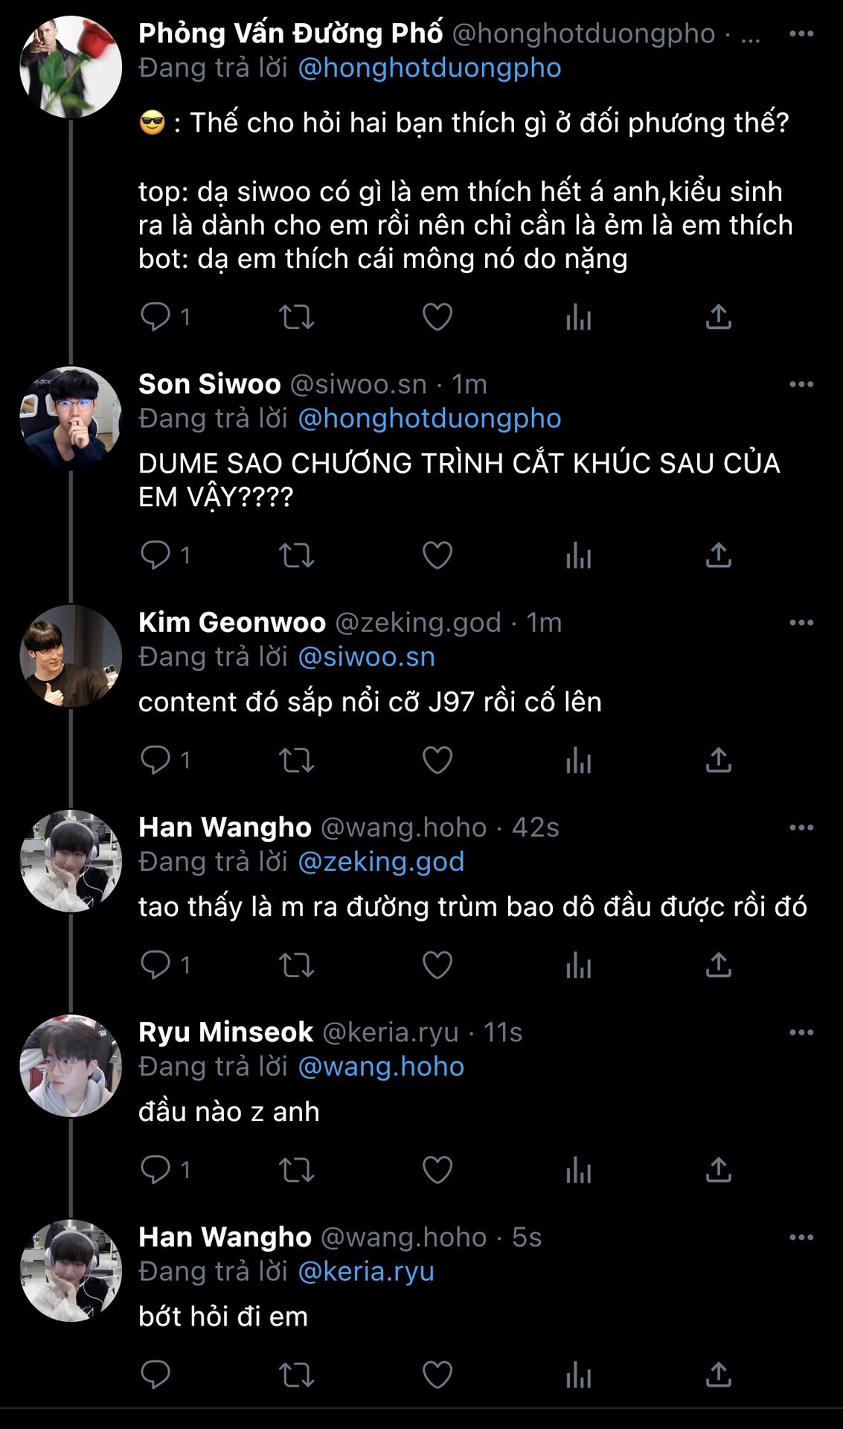View analytics of Phỏng Vấn Đường Phố tweet
This screenshot has width=843, height=1429.
pos(578,317)
